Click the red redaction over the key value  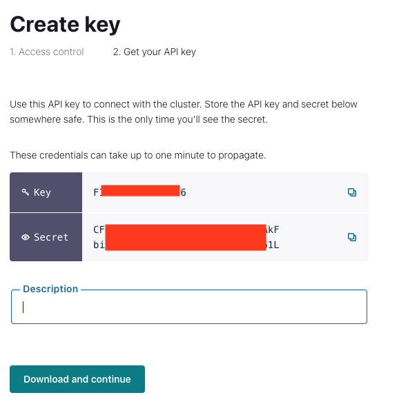pyautogui.click(x=141, y=190)
